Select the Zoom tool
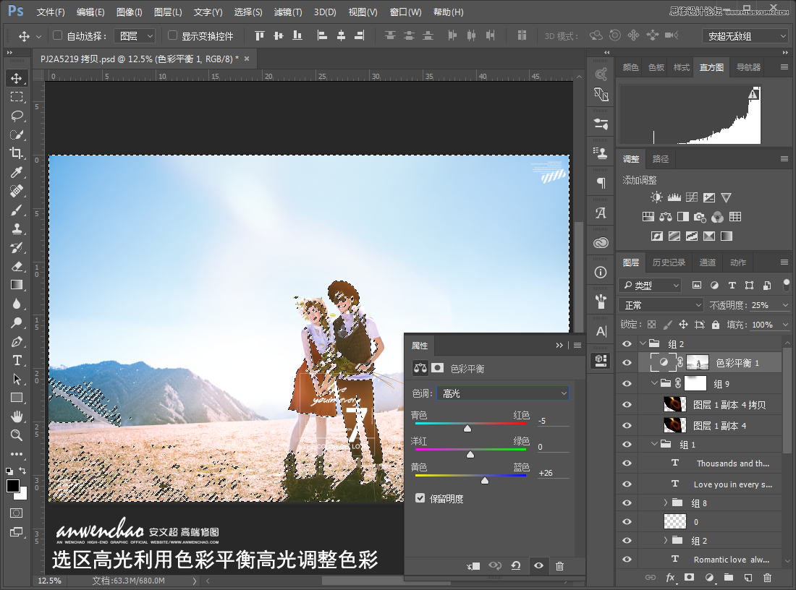Image resolution: width=796 pixels, height=590 pixels. [x=16, y=435]
